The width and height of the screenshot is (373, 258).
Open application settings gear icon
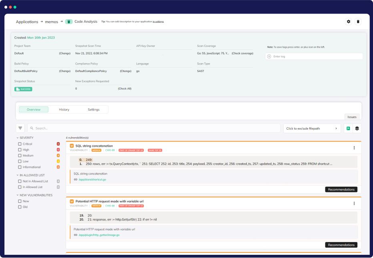click(349, 22)
